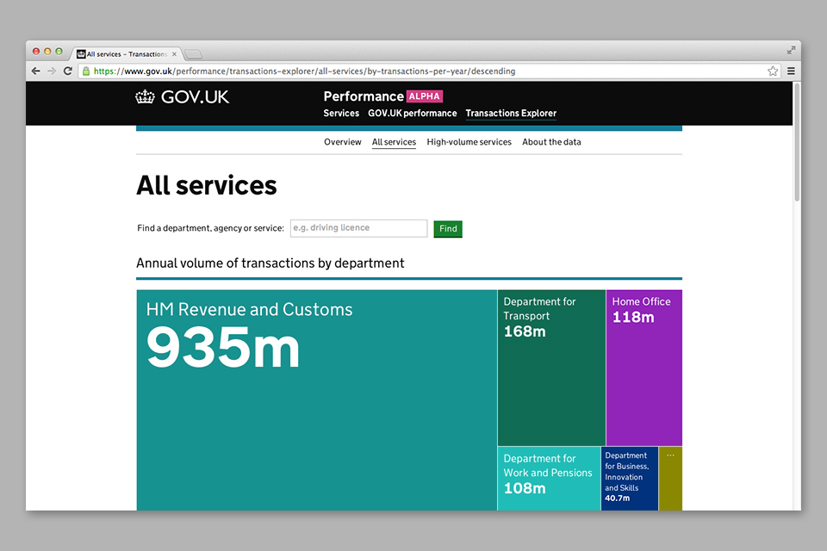The height and width of the screenshot is (551, 827).
Task: Click the green zoom window button
Action: tap(59, 51)
